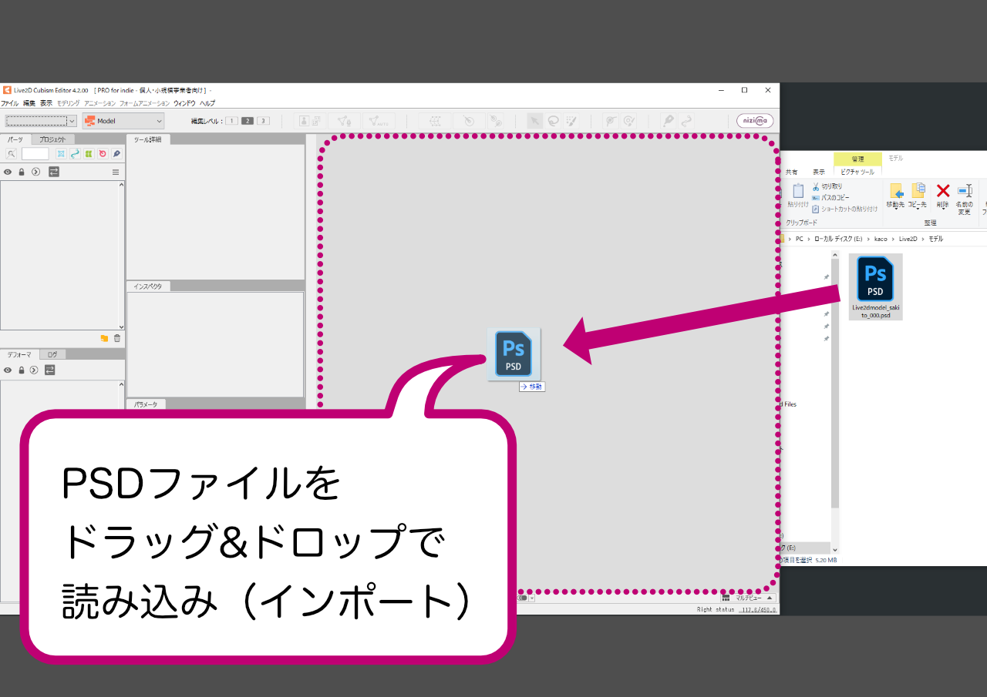Click the create warp deformer toolbar icon
Viewport: 987px width, 697px height.
tap(435, 121)
